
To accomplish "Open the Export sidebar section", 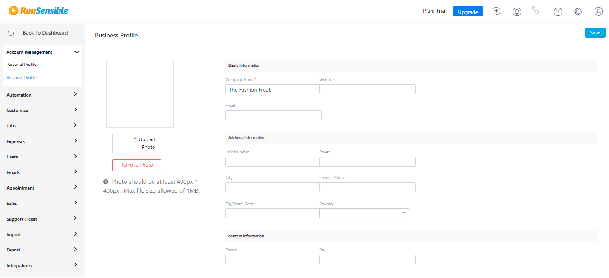I will 42,250.
